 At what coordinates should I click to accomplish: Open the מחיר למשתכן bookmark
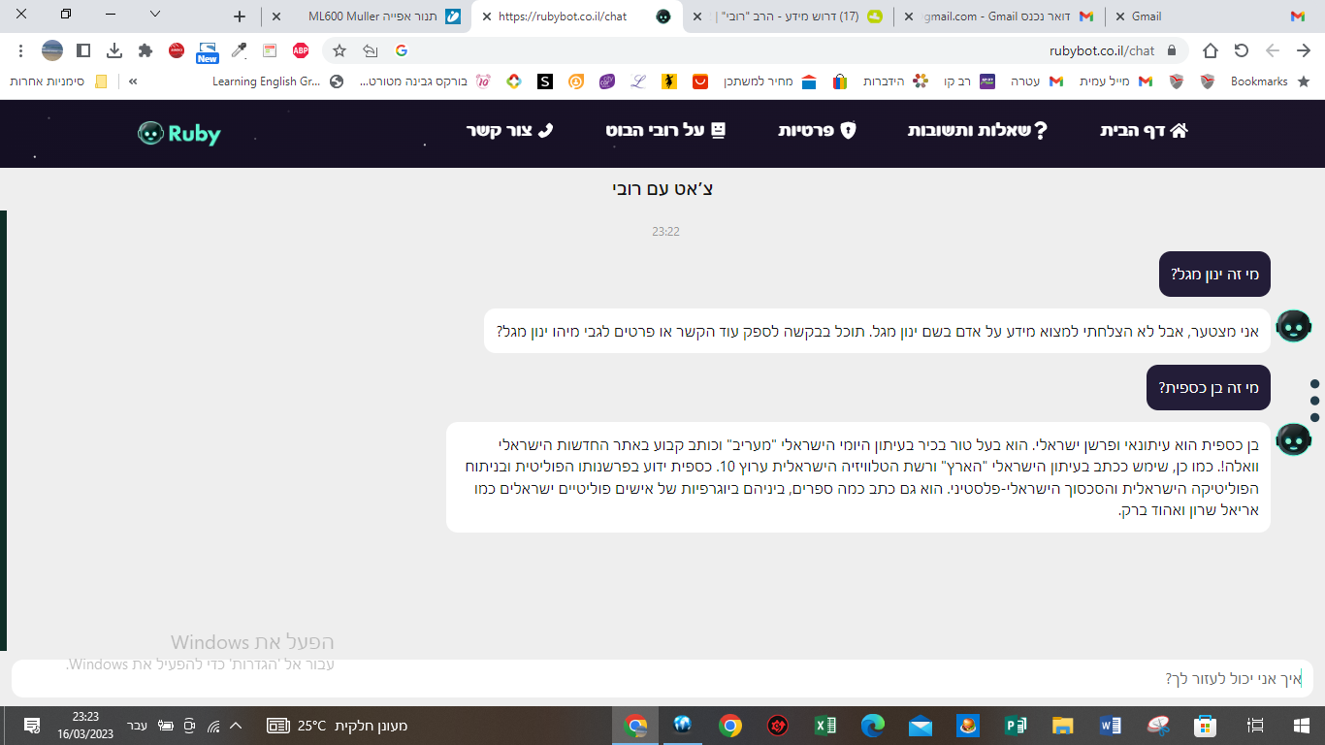(770, 81)
